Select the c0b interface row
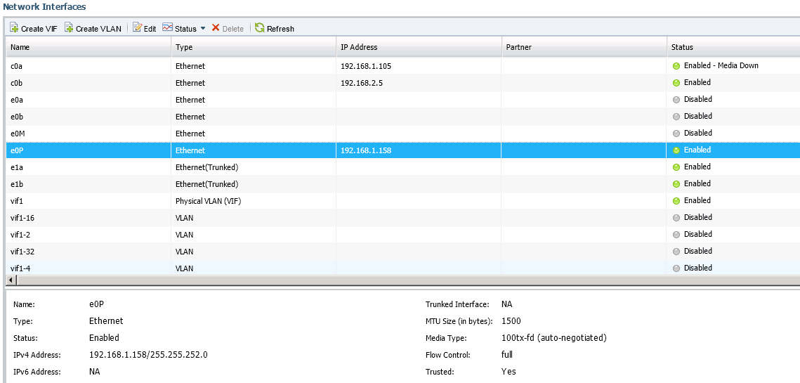 pyautogui.click(x=402, y=83)
